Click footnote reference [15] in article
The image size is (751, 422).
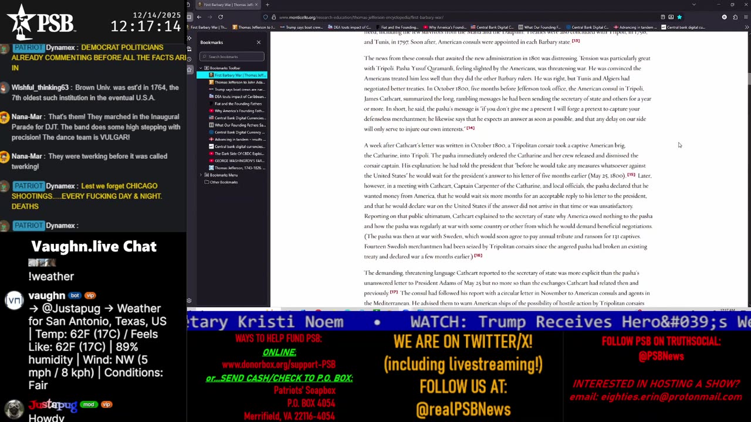click(x=631, y=175)
